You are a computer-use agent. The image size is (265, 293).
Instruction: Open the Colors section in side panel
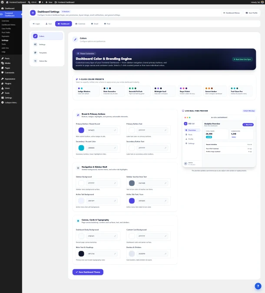coord(47,36)
